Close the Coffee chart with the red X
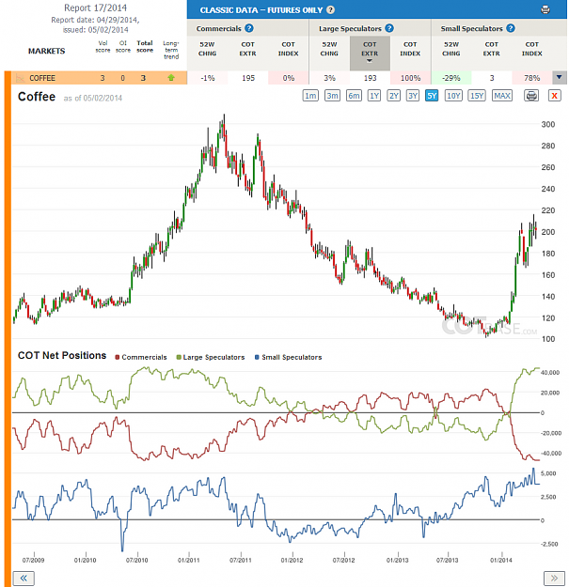 [x=554, y=96]
